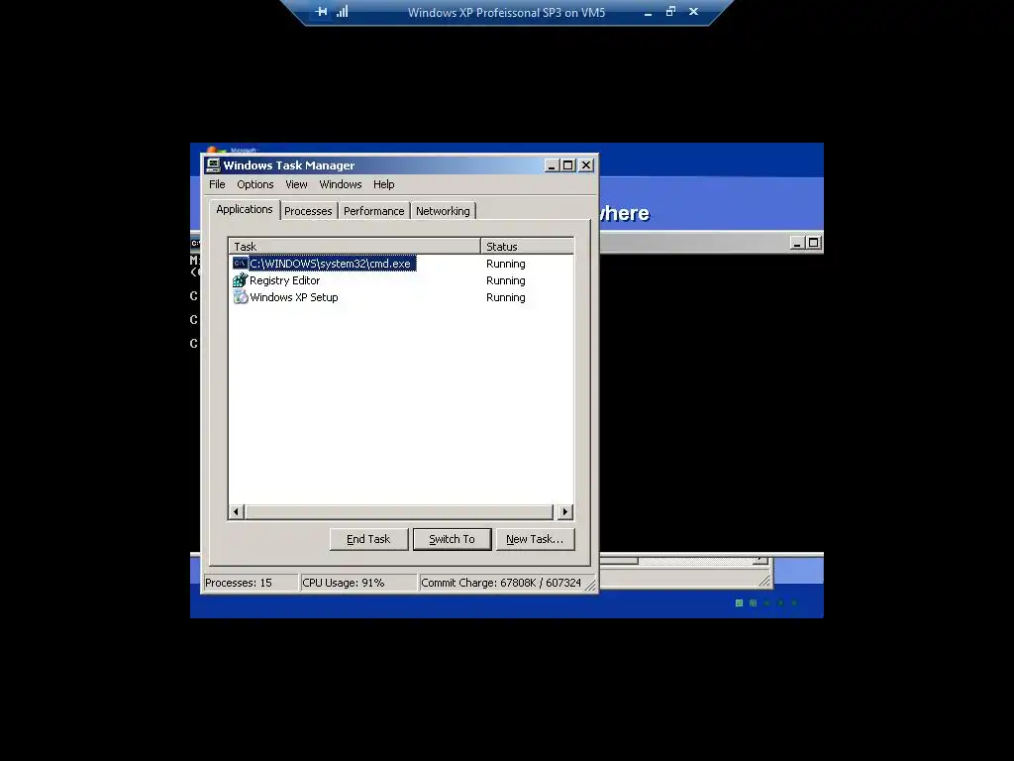1014x761 pixels.
Task: Close the Windows Task Manager window
Action: click(x=586, y=165)
